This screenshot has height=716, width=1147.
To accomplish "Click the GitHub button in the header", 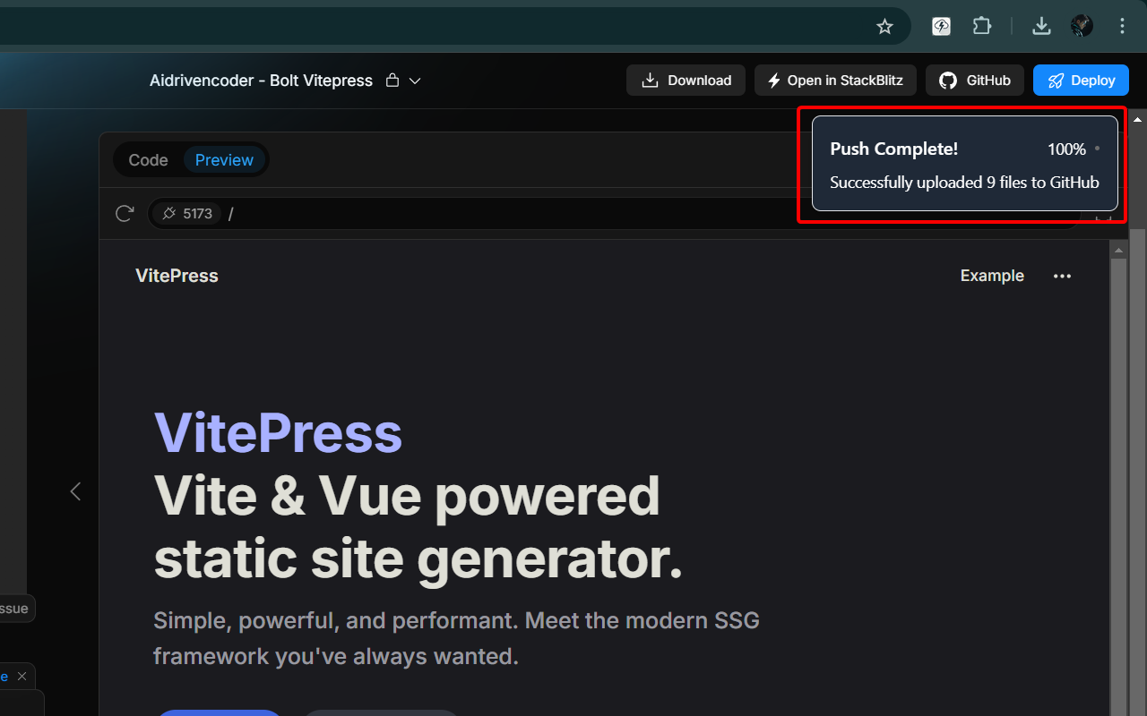I will pyautogui.click(x=975, y=81).
